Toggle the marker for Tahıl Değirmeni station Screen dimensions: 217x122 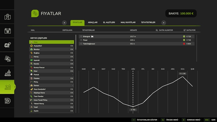[81, 44]
